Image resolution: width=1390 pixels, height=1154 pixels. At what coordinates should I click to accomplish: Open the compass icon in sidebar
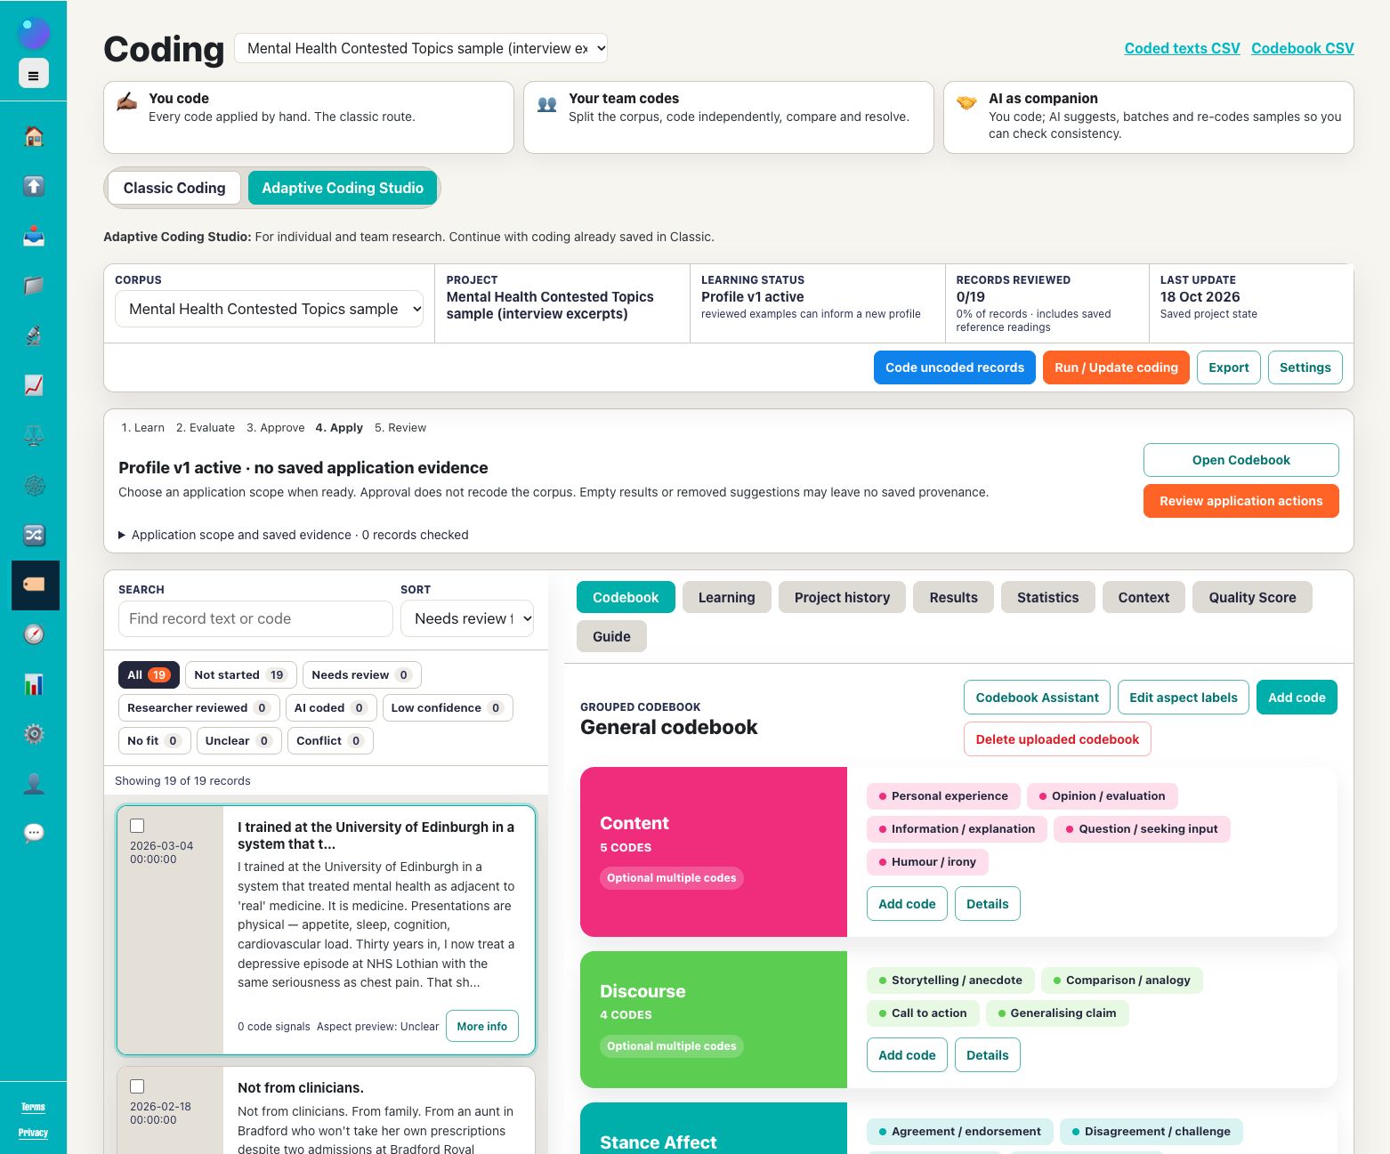(x=34, y=634)
